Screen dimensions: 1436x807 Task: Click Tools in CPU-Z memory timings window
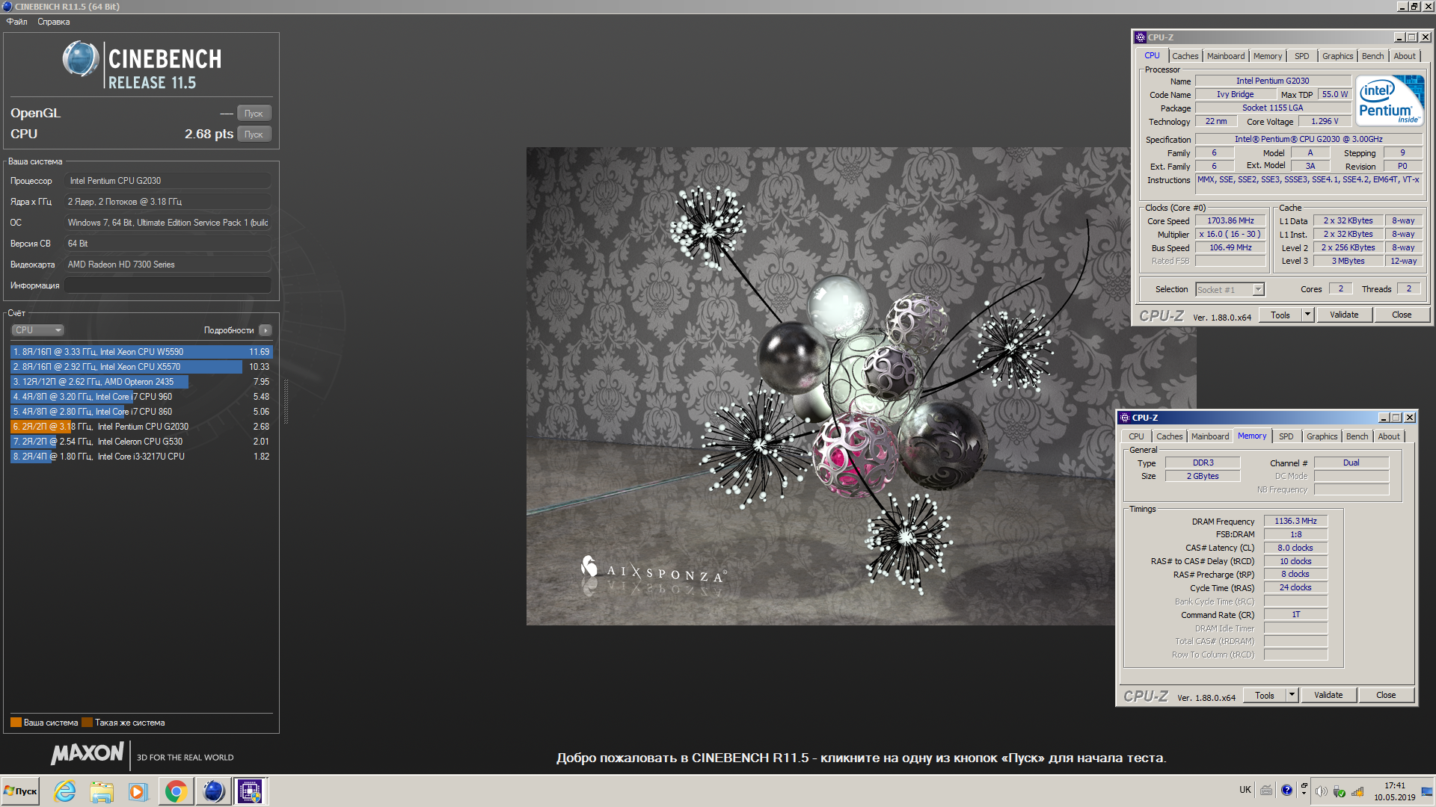point(1265,696)
